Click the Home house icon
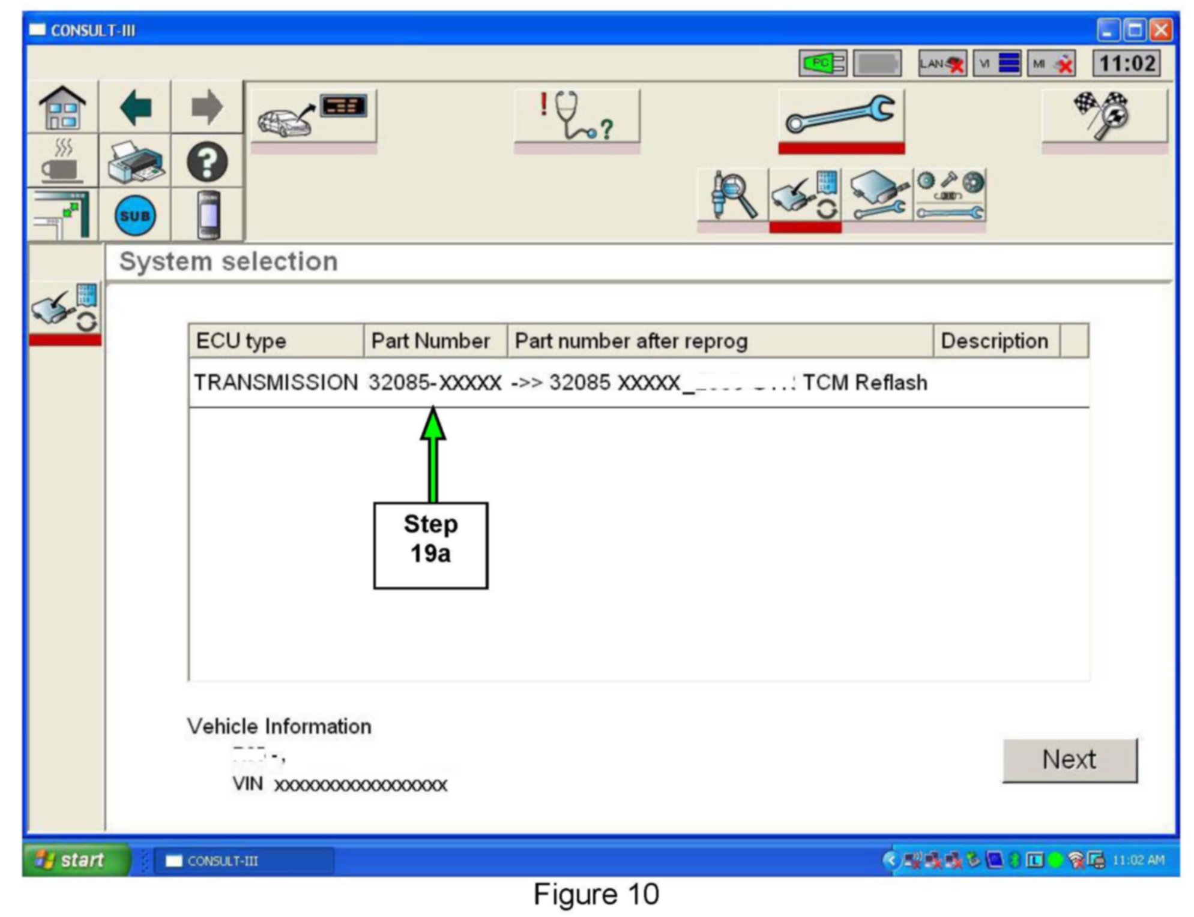 coord(62,109)
